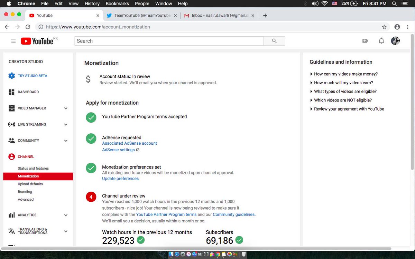
Task: Click the Analytics bar chart icon
Action: click(x=12, y=215)
